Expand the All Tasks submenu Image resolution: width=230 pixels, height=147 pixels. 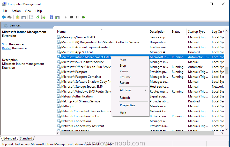click(x=130, y=90)
